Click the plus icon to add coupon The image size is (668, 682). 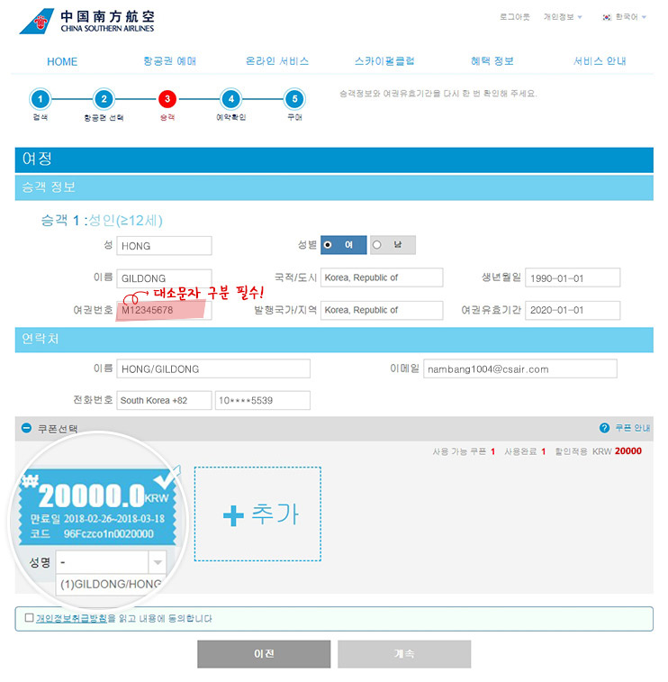[x=233, y=514]
